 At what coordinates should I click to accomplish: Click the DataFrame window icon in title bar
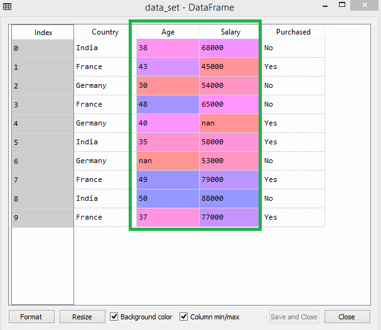tap(7, 6)
